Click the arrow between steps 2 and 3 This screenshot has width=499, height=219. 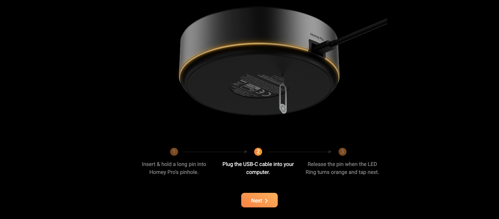pos(300,152)
